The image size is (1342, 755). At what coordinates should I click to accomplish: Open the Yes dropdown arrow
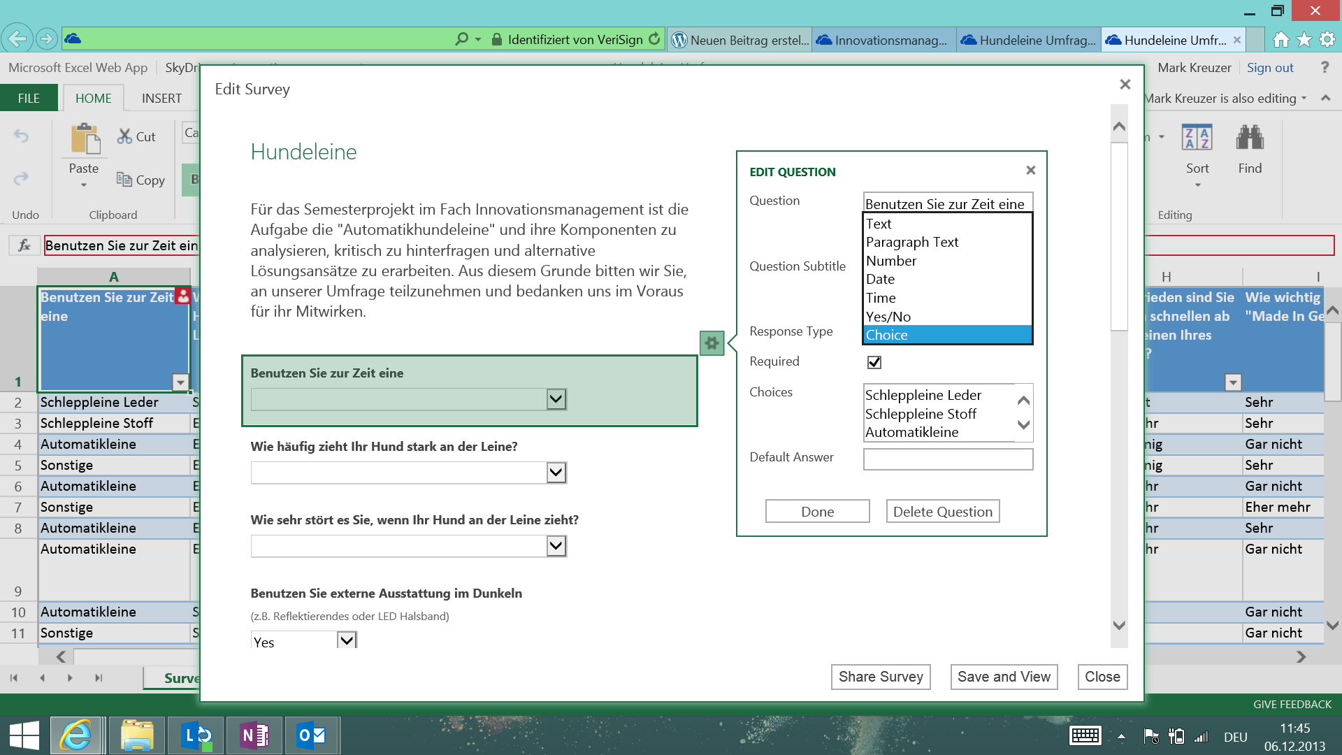click(347, 640)
